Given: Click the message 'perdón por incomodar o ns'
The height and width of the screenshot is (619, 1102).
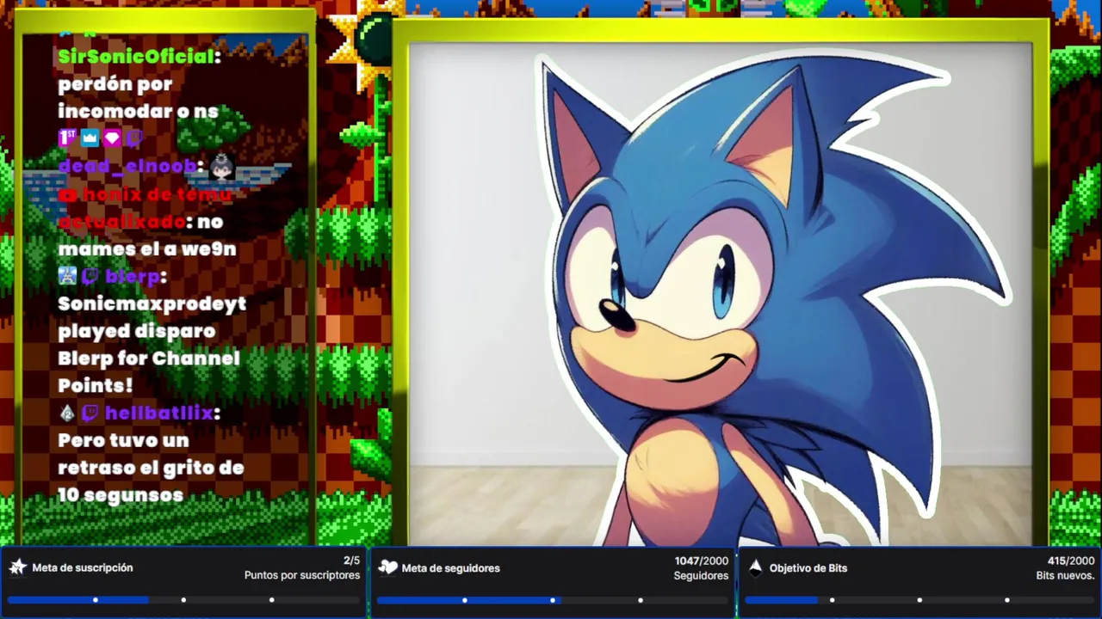Looking at the screenshot, I should [138, 97].
